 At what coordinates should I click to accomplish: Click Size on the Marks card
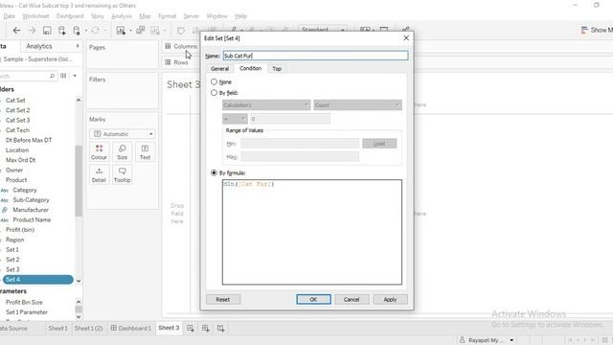tap(122, 152)
